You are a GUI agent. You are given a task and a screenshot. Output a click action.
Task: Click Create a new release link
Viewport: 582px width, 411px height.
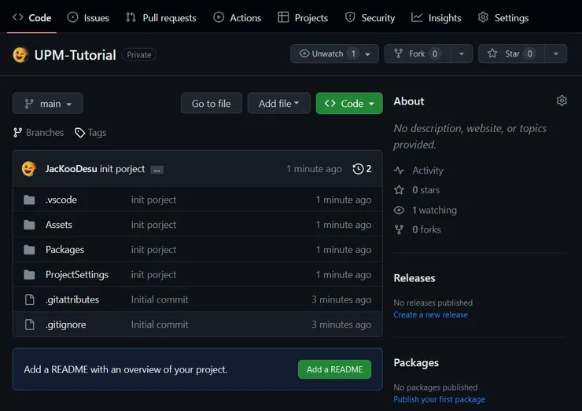[430, 314]
